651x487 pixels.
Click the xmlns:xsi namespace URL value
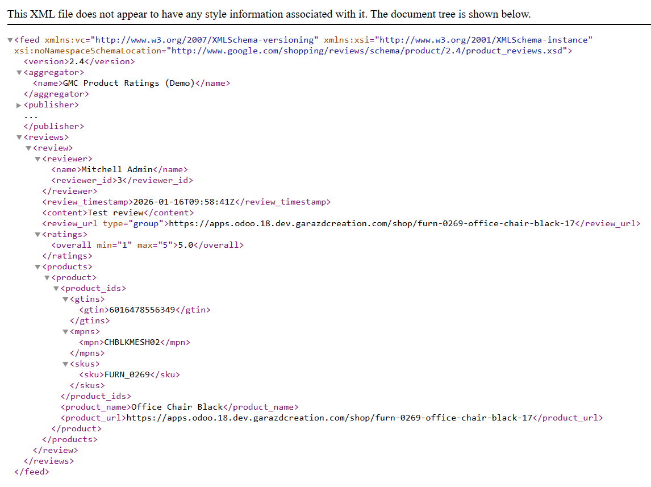[x=483, y=40]
